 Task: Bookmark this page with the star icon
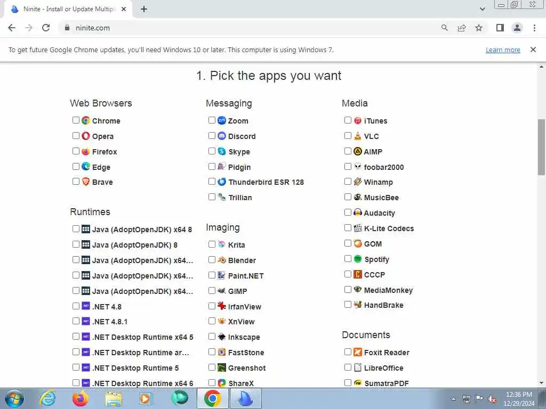(479, 28)
